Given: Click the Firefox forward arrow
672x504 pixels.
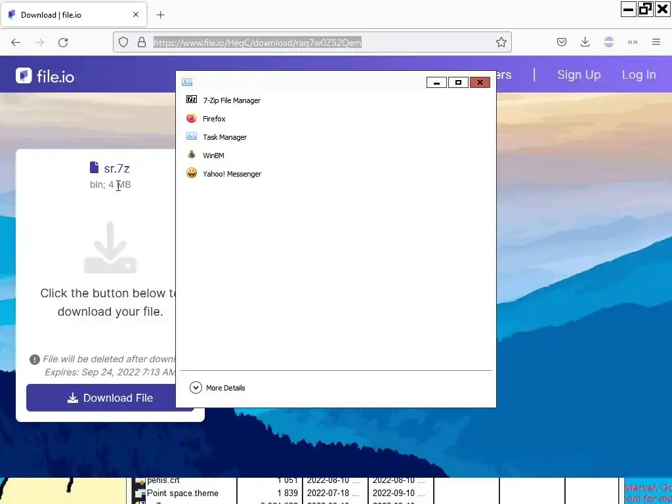Looking at the screenshot, I should tap(39, 43).
